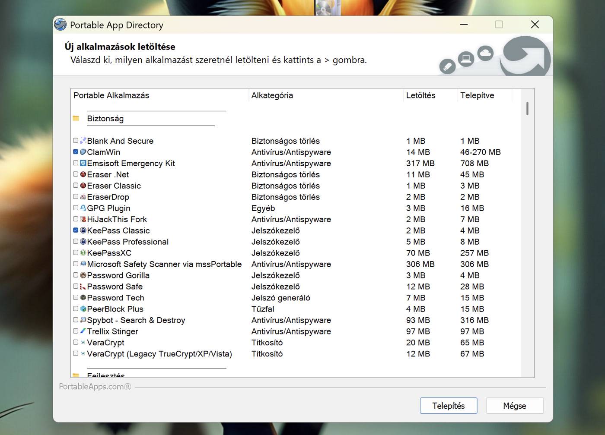Click the VeraCrypt app icon
This screenshot has width=605, height=435.
(x=83, y=343)
